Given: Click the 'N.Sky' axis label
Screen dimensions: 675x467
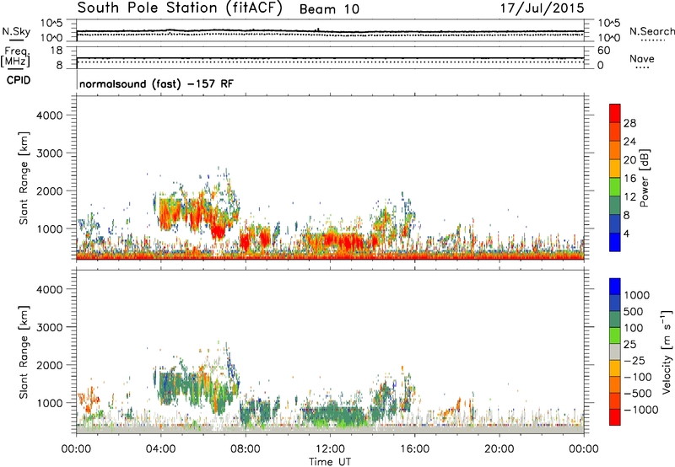Looking at the screenshot, I should [16, 31].
